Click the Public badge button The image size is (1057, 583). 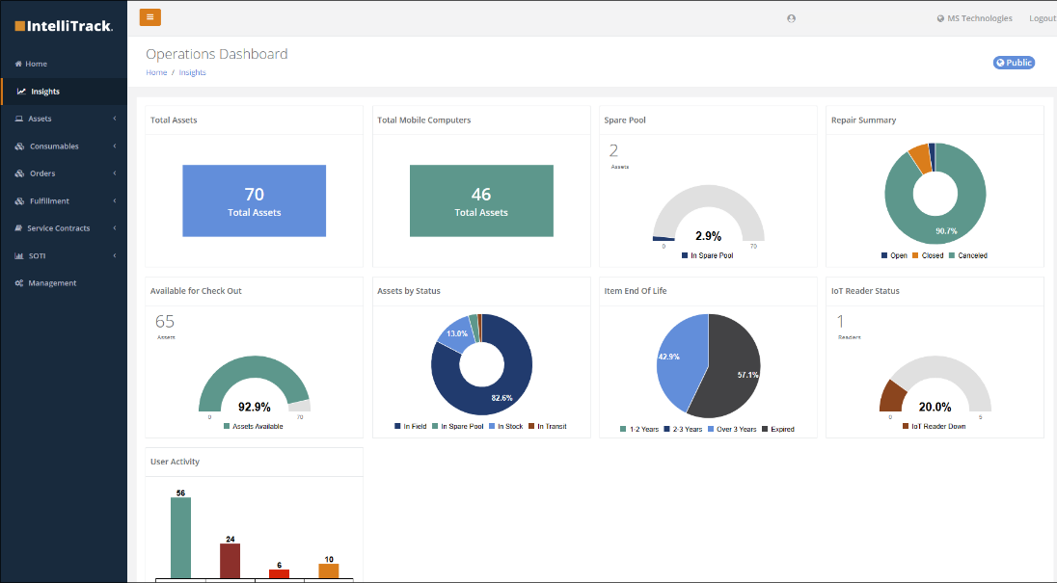point(1014,63)
